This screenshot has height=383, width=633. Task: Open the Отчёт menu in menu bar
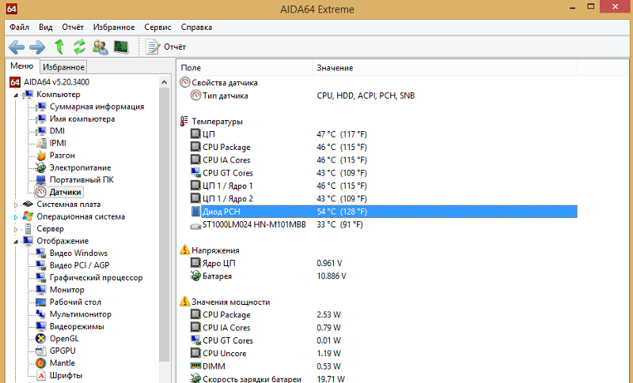point(73,28)
